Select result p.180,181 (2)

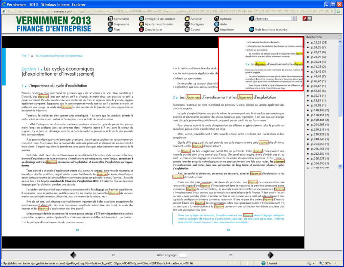click(320, 120)
